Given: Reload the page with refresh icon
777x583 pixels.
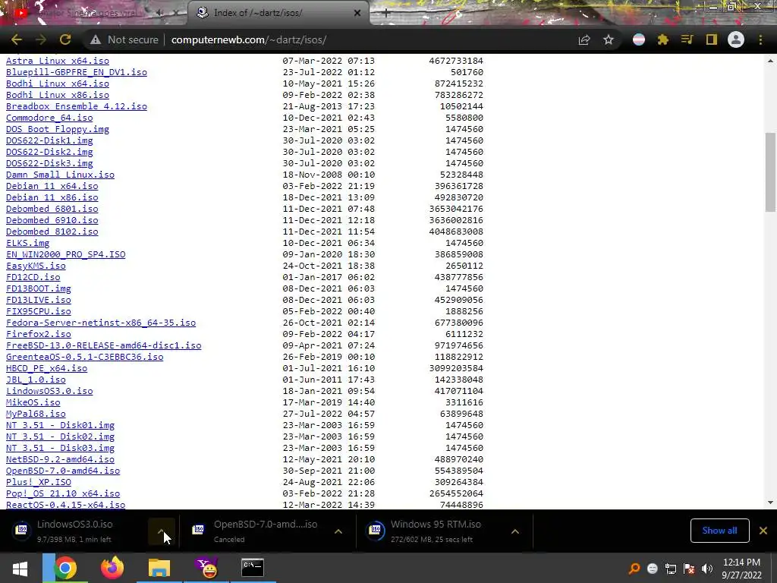Looking at the screenshot, I should click(65, 39).
